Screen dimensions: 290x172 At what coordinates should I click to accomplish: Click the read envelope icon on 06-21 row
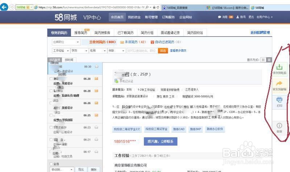[96, 140]
